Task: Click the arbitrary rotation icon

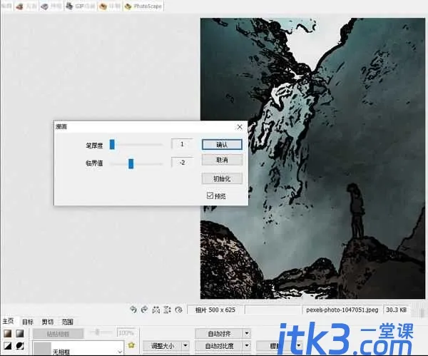Action: tap(178, 310)
